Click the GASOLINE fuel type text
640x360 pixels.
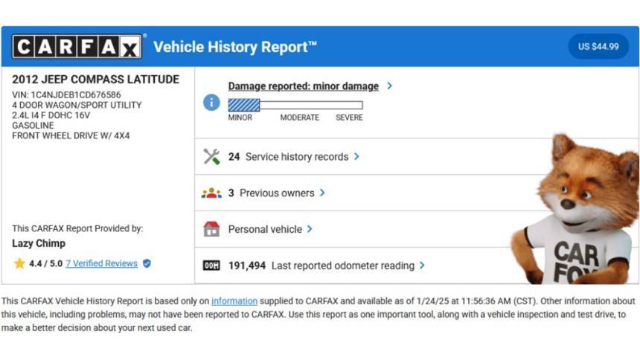(x=33, y=126)
